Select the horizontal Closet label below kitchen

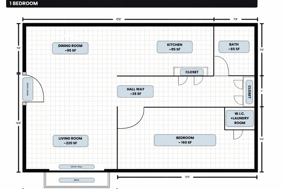192,72
